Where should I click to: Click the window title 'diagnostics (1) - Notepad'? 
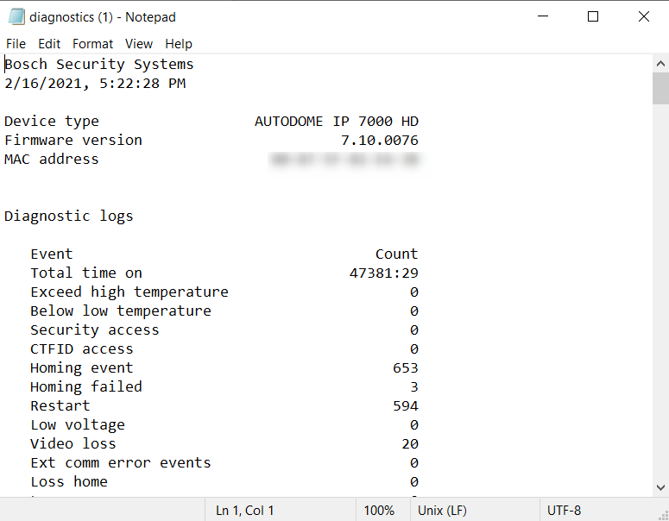click(x=103, y=17)
